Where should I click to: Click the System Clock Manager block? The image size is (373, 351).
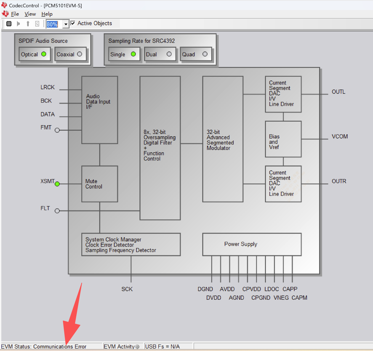click(131, 244)
